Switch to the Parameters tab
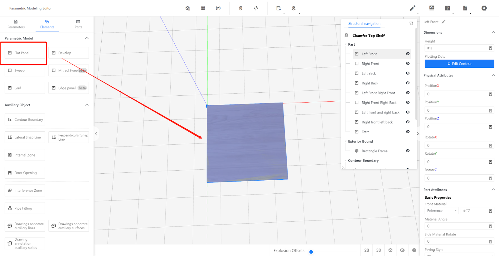The height and width of the screenshot is (256, 499). pos(16,24)
